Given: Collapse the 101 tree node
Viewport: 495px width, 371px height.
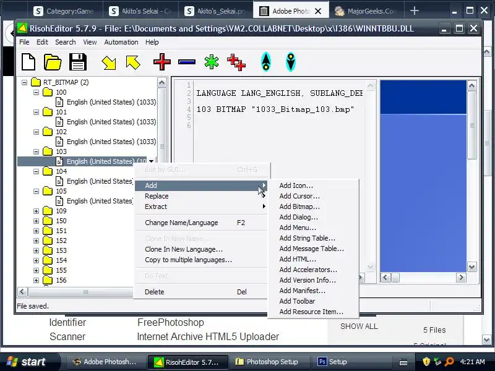Looking at the screenshot, I should click(x=36, y=112).
